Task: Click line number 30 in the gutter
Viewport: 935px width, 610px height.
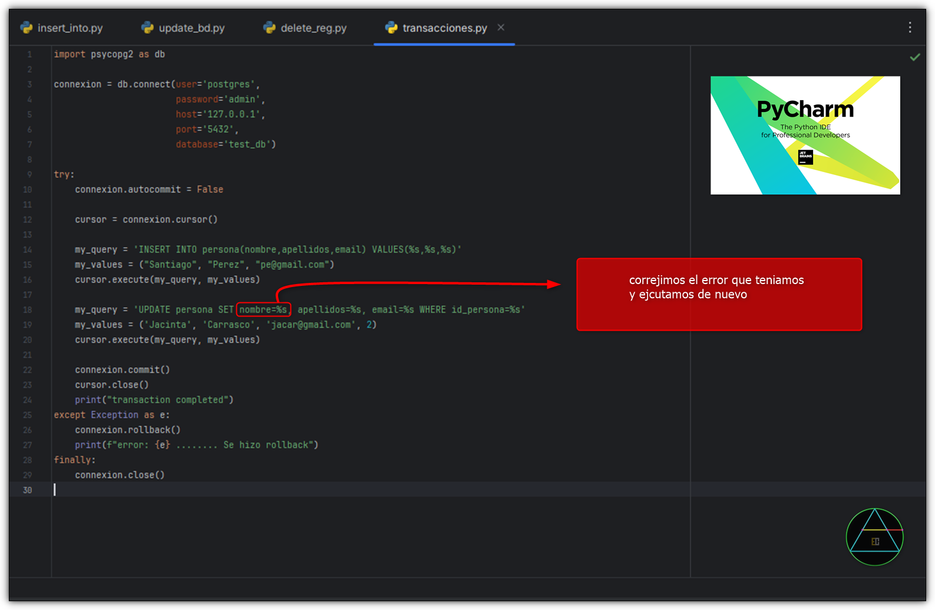Action: click(28, 490)
